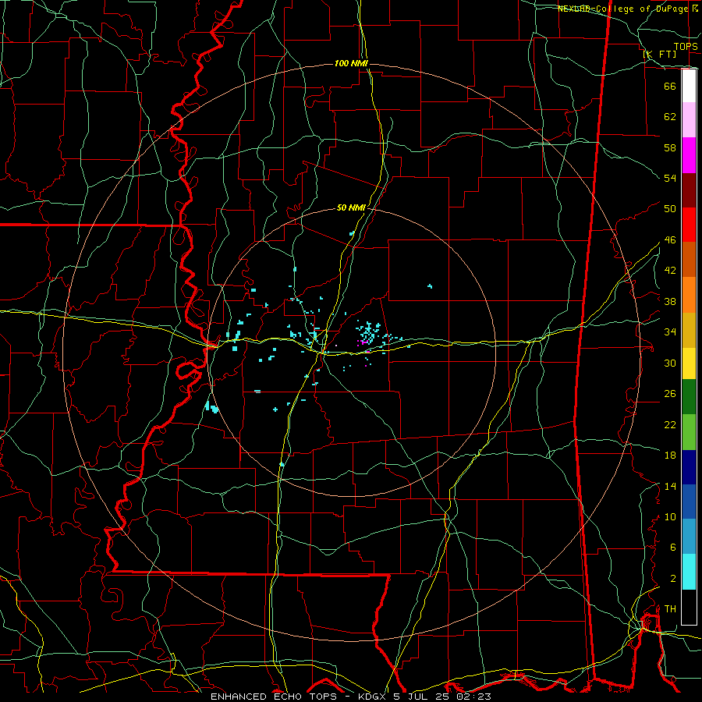The image size is (702, 702).
Task: Click the legend value 10
Action: 670,516
